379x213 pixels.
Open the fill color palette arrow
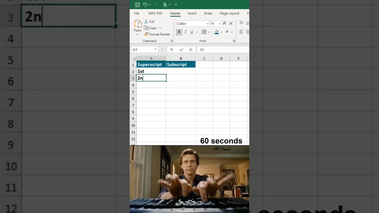[x=221, y=32]
